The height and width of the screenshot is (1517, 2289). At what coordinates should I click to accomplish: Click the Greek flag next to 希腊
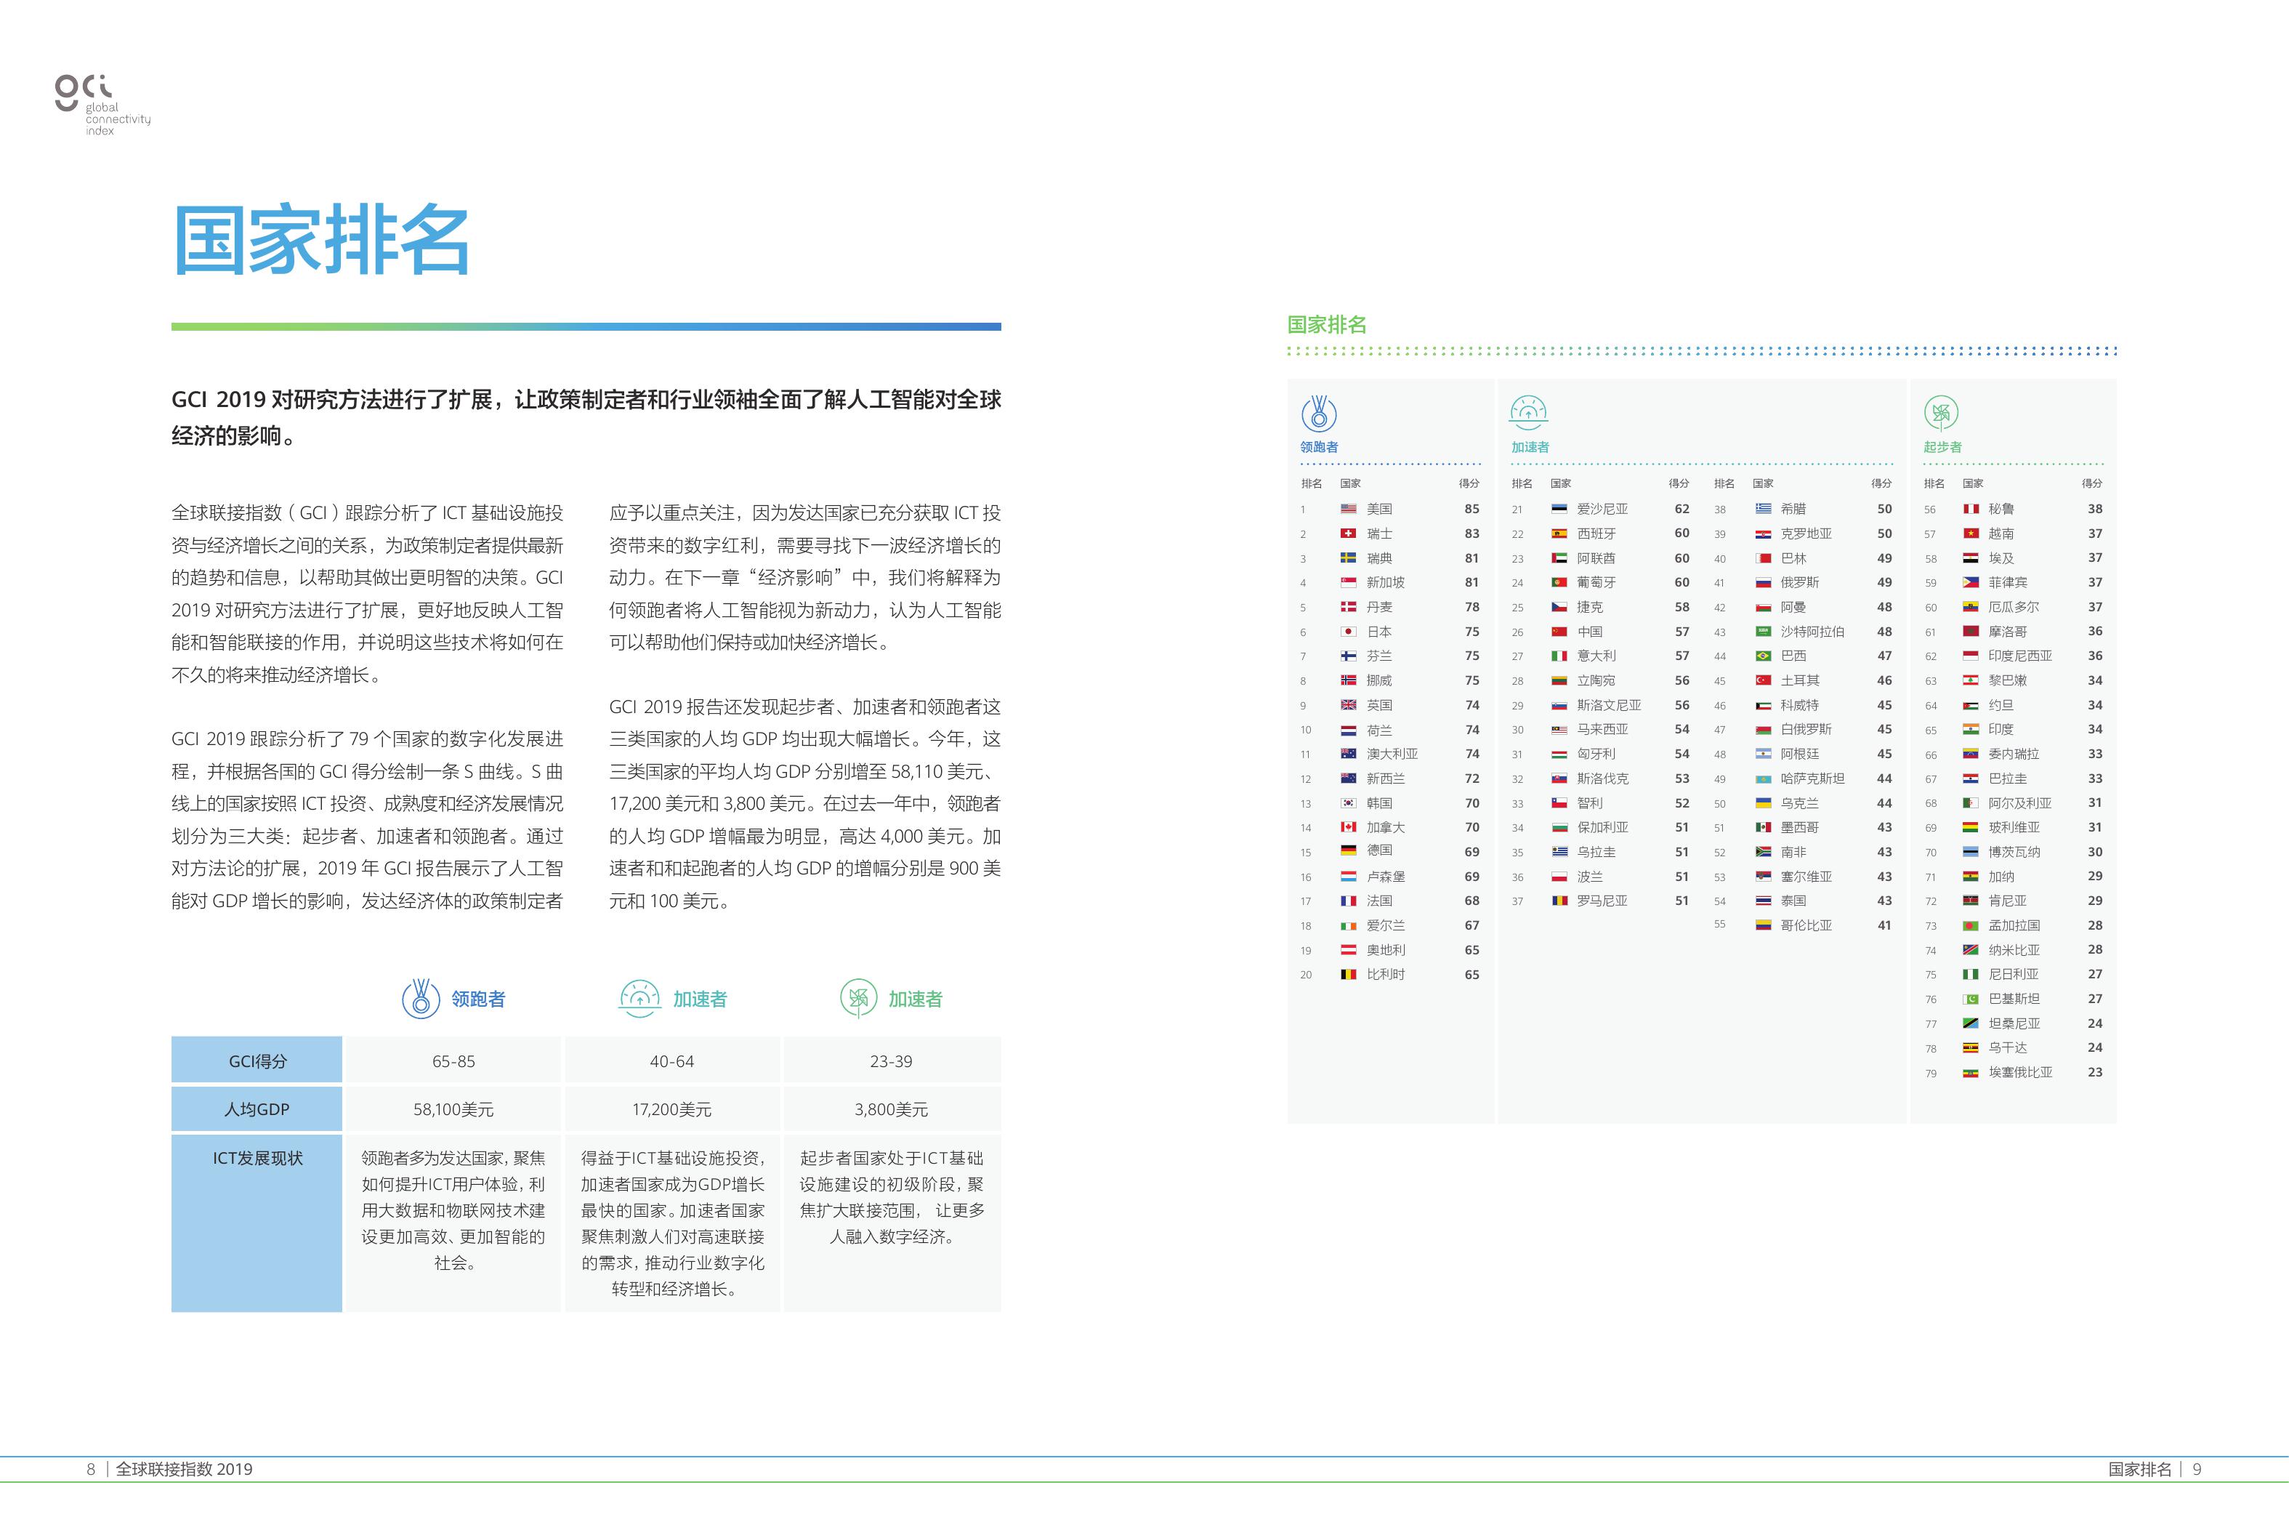1763,509
